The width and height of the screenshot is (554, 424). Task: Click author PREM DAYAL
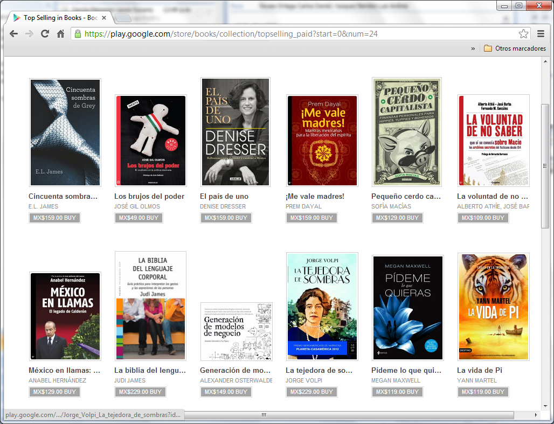pos(303,206)
